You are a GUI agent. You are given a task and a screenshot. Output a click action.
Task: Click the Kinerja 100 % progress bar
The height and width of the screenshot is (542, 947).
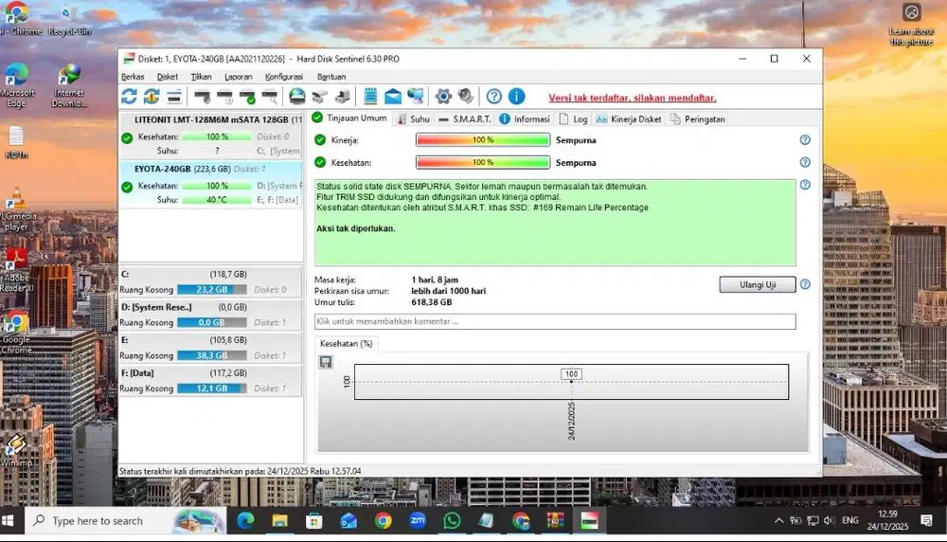click(483, 139)
